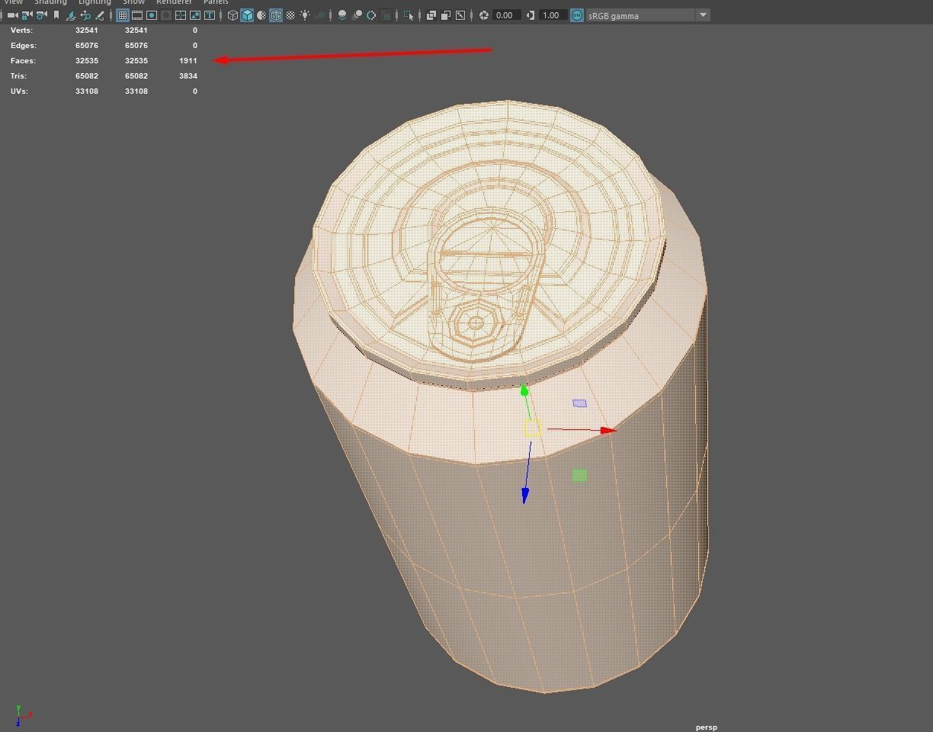Toggle the viewport Grid display
Screen dimensions: 933x732
point(122,15)
